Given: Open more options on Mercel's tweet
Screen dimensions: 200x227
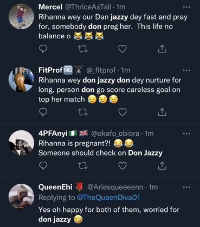Looking at the screenshot, I should click(x=186, y=7).
